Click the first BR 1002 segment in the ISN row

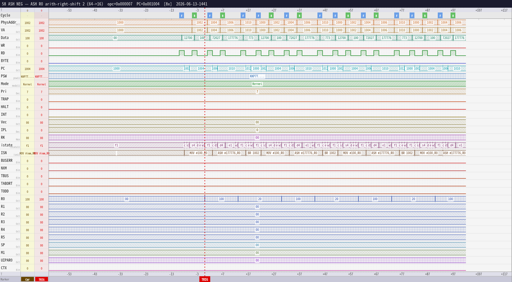point(253,153)
